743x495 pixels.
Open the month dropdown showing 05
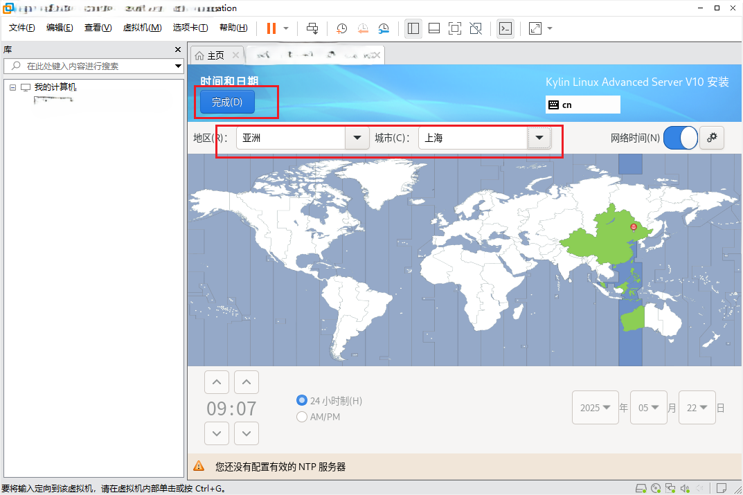[649, 407]
